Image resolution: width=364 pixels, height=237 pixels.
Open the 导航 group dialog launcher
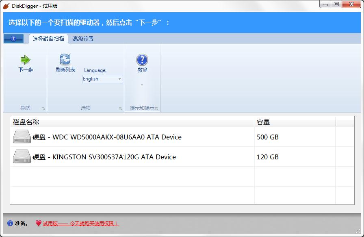pos(43,109)
